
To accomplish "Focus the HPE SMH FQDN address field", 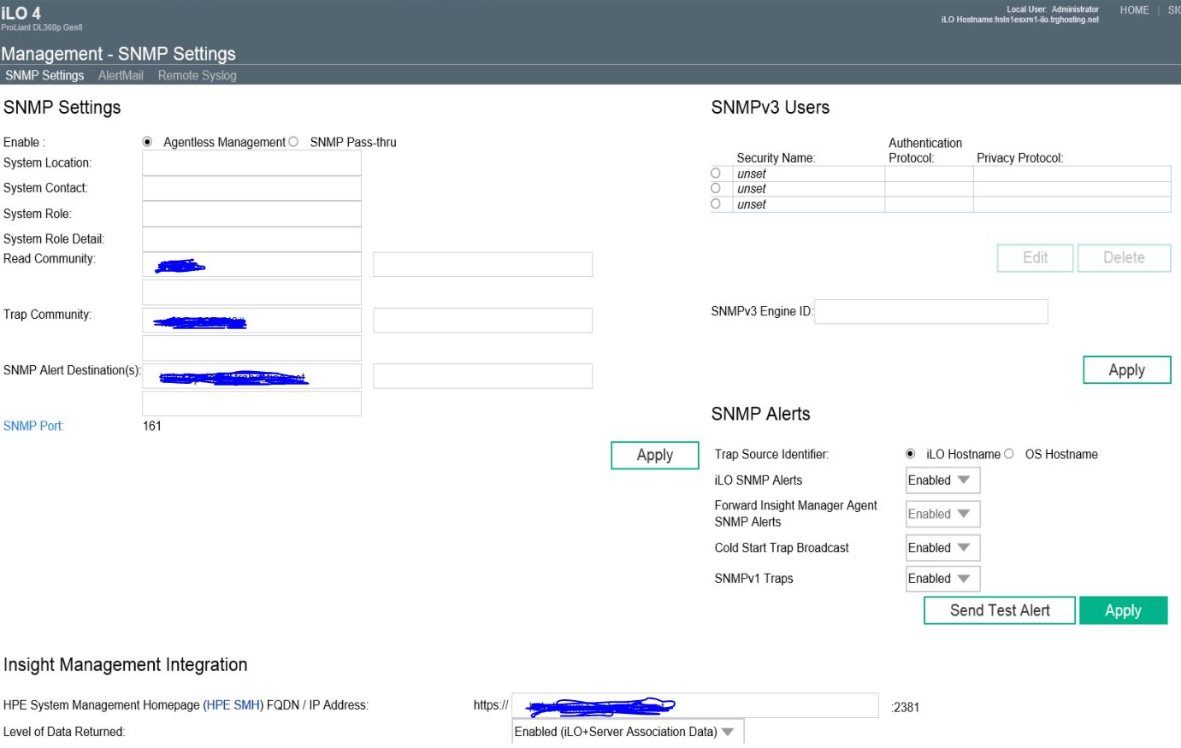I will (x=695, y=706).
